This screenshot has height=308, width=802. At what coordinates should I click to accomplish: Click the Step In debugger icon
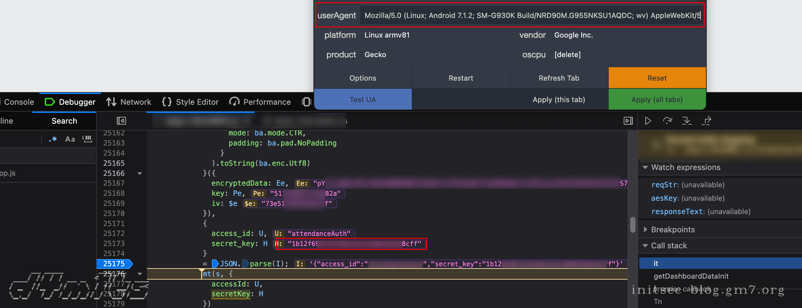[687, 121]
